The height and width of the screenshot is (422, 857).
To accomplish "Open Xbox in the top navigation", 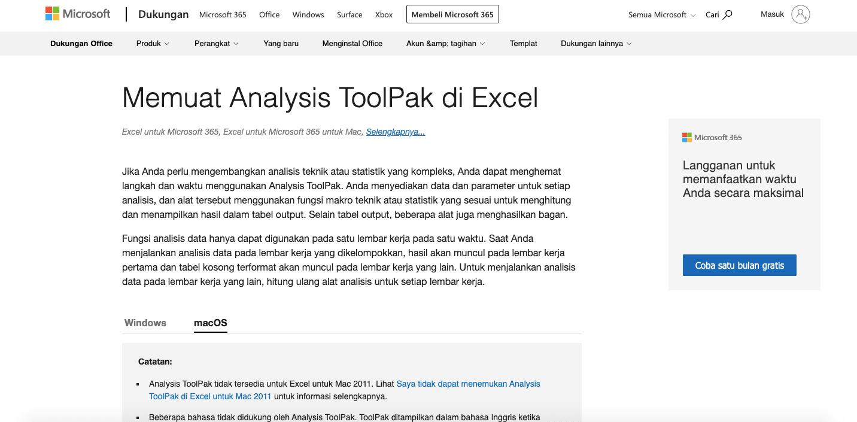I will (x=384, y=14).
